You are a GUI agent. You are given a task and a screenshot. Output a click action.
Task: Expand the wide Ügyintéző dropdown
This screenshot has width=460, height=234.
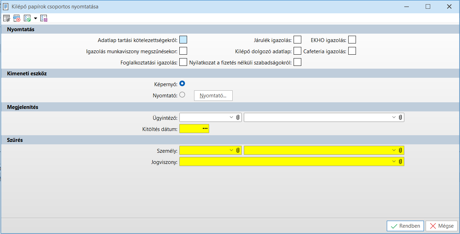(394, 117)
